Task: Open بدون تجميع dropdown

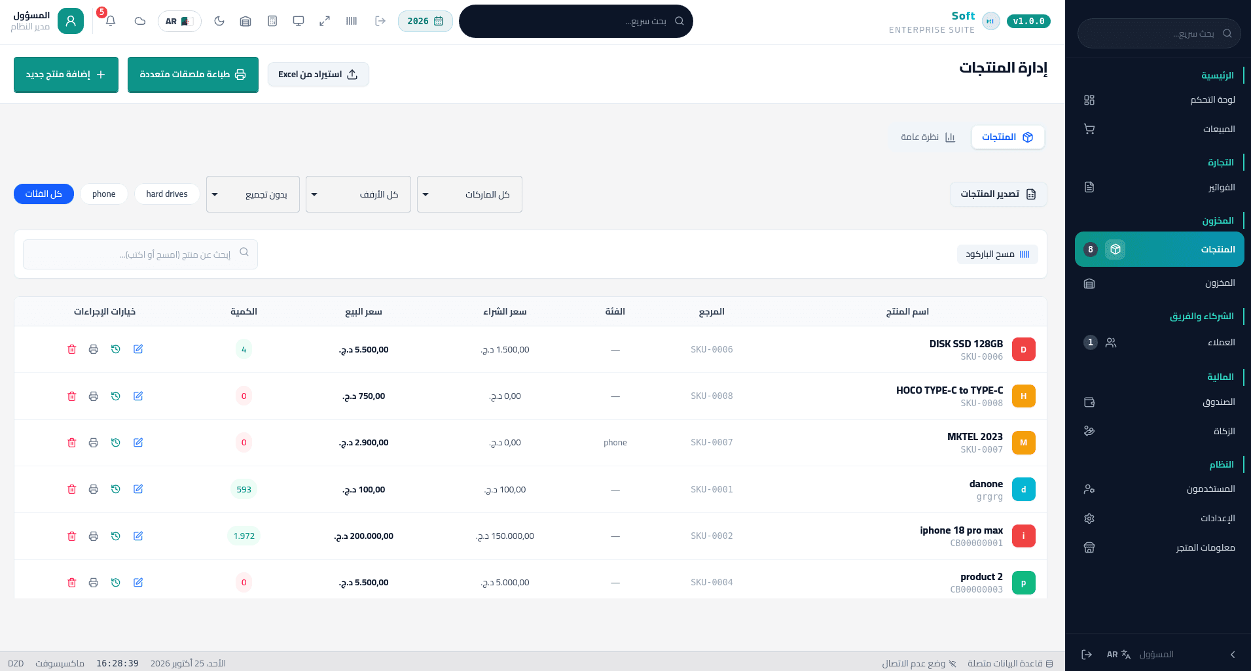Action: tap(253, 194)
